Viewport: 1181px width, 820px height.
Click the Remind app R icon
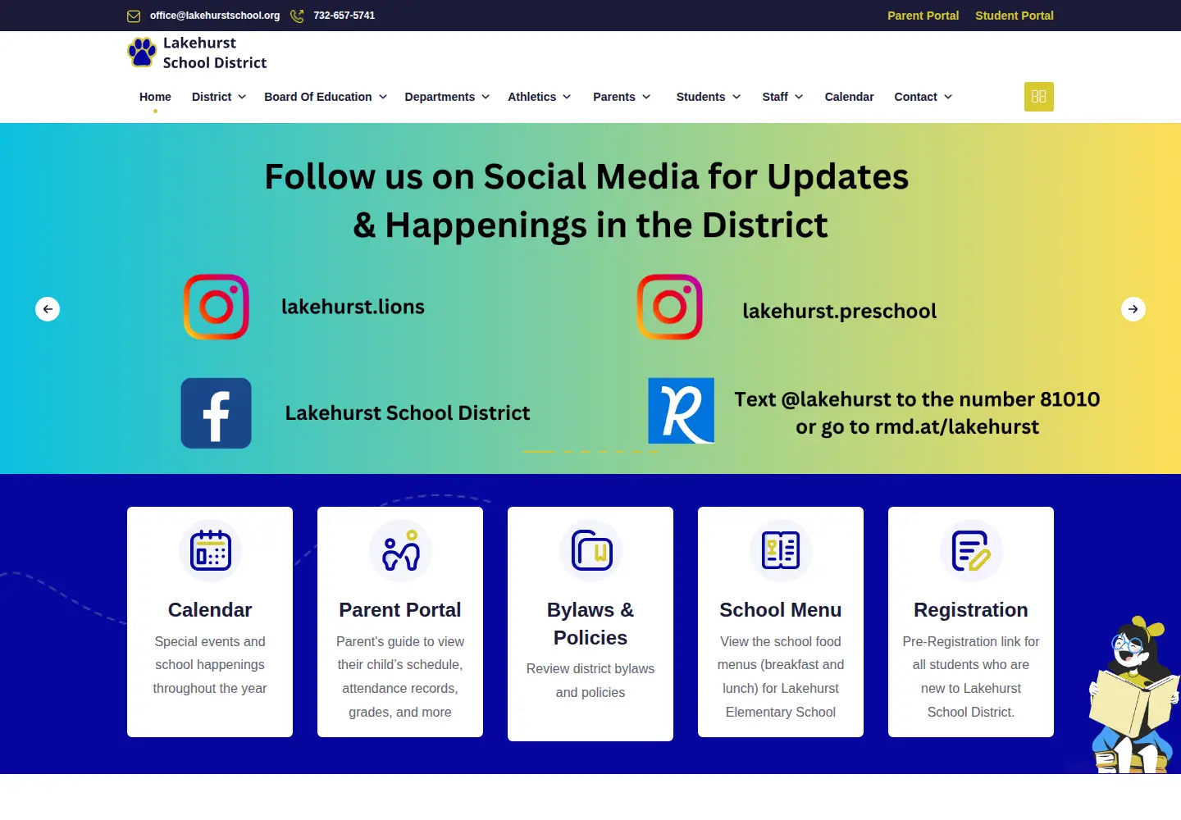(681, 411)
